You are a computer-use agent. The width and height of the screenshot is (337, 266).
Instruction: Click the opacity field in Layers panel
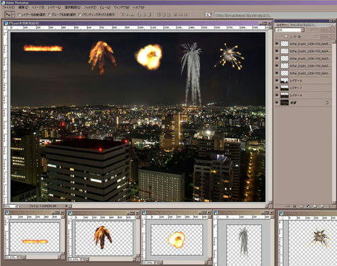pyautogui.click(x=324, y=30)
